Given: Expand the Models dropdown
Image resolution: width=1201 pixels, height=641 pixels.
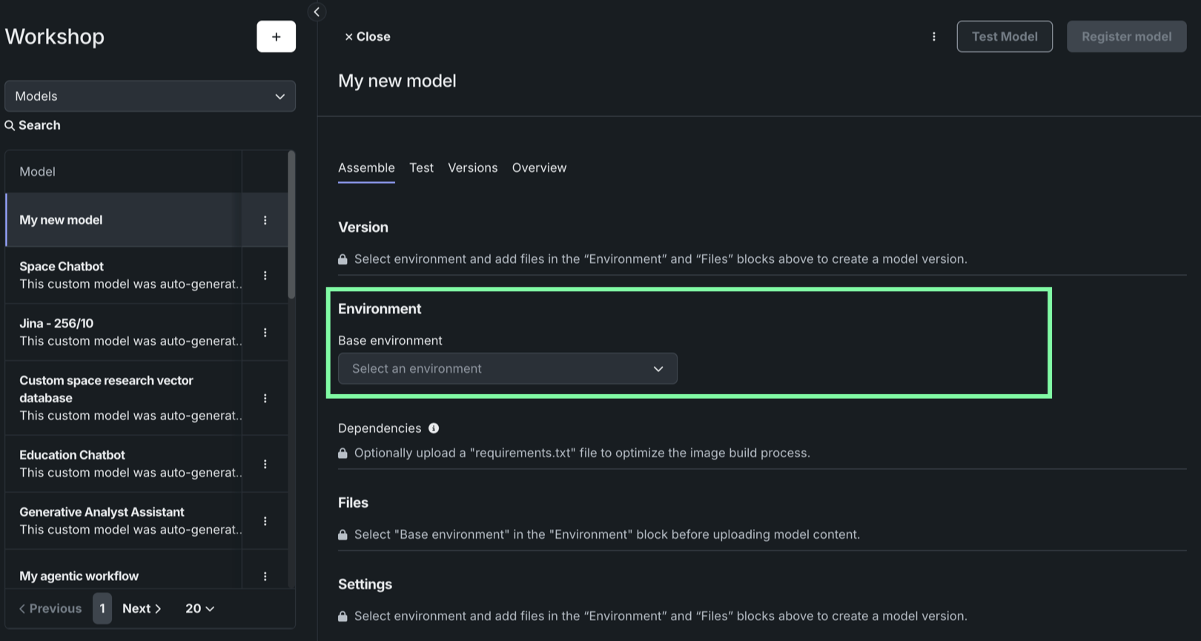Looking at the screenshot, I should (x=150, y=96).
